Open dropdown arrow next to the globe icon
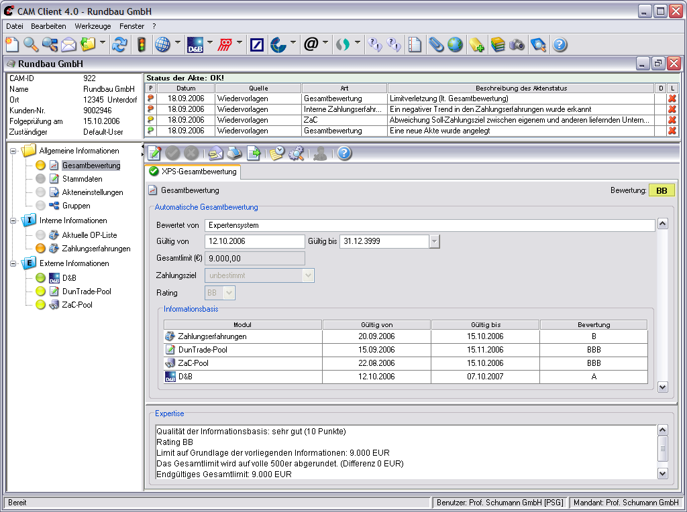The width and height of the screenshot is (687, 512). pos(177,42)
